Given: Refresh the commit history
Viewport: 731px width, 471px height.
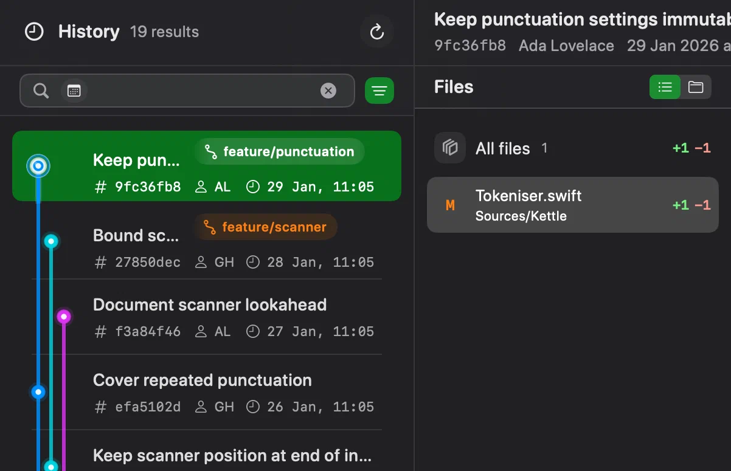Looking at the screenshot, I should [x=377, y=32].
